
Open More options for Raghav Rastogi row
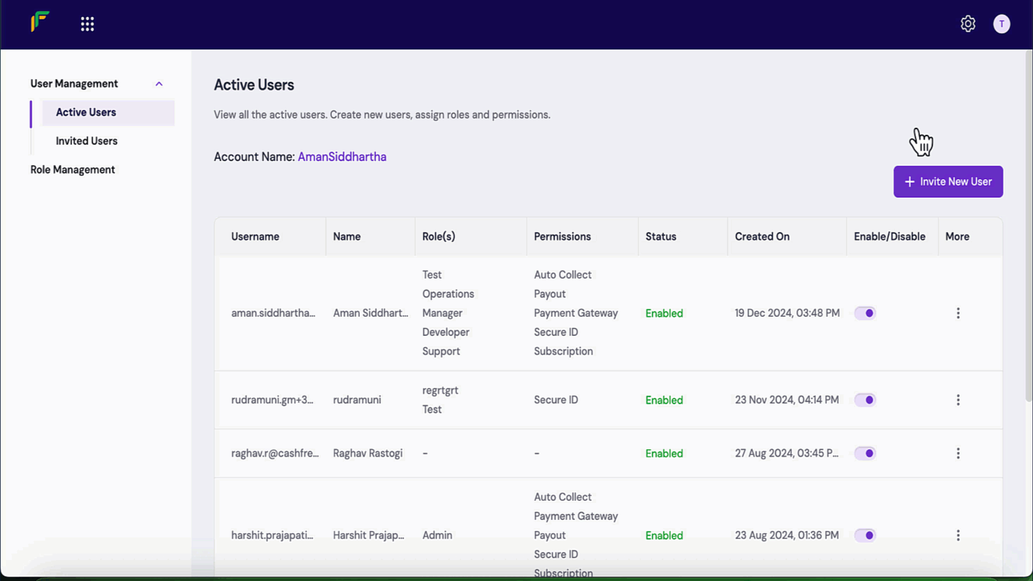click(958, 453)
